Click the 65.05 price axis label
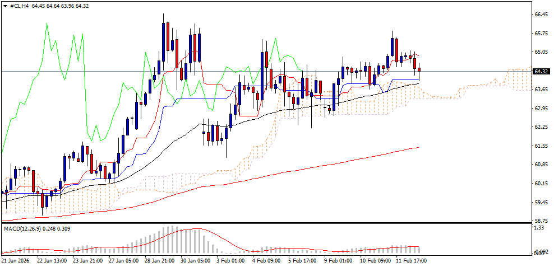This screenshot has height=267, width=554. pos(542,52)
